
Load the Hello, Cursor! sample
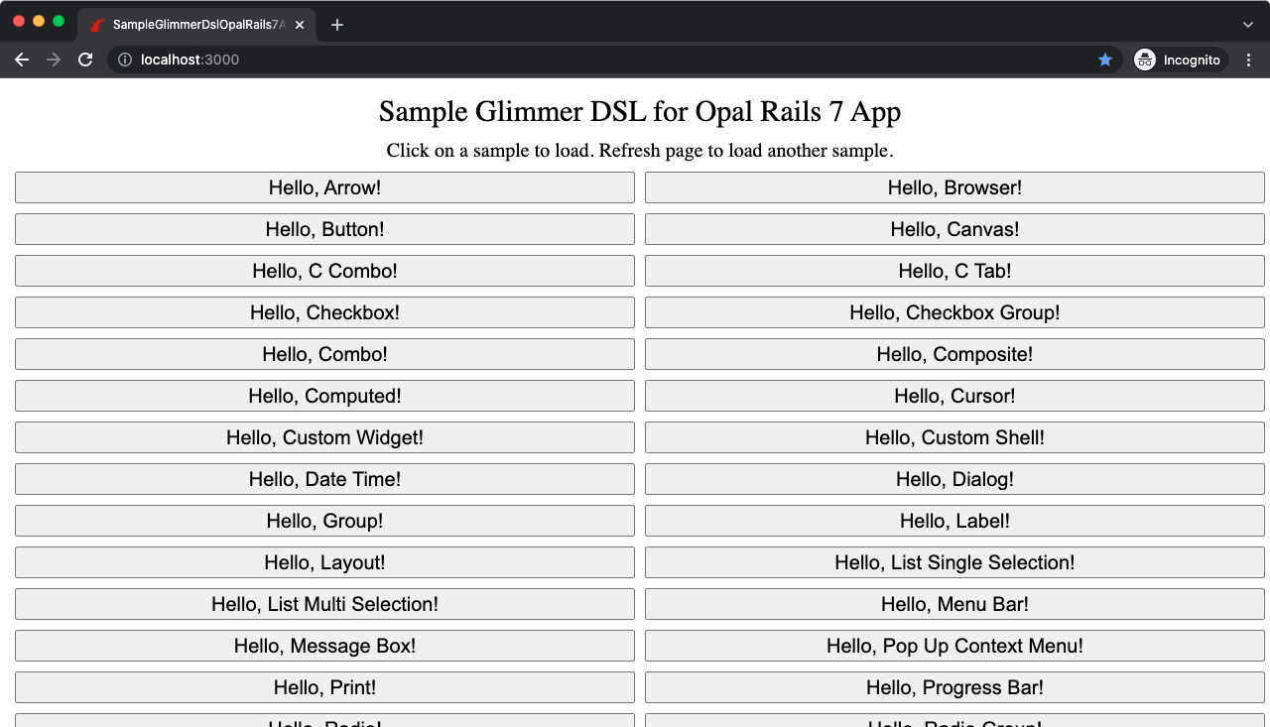954,396
